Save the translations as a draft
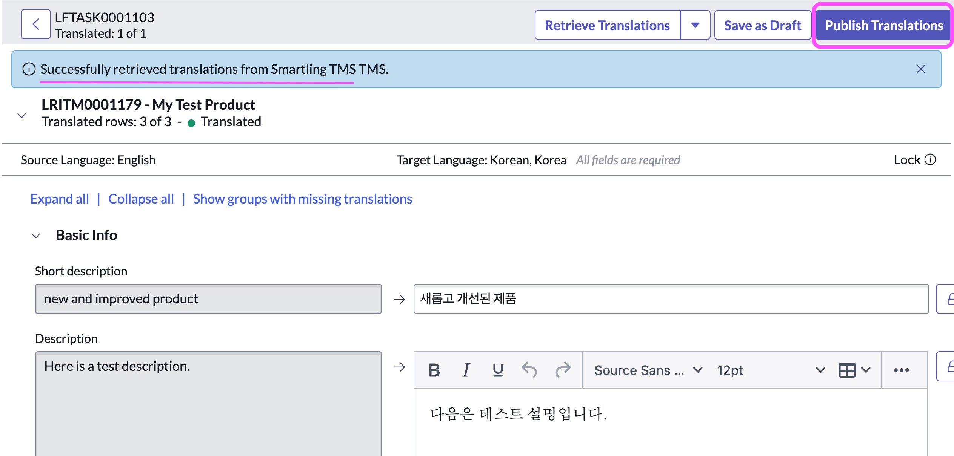 tap(762, 25)
